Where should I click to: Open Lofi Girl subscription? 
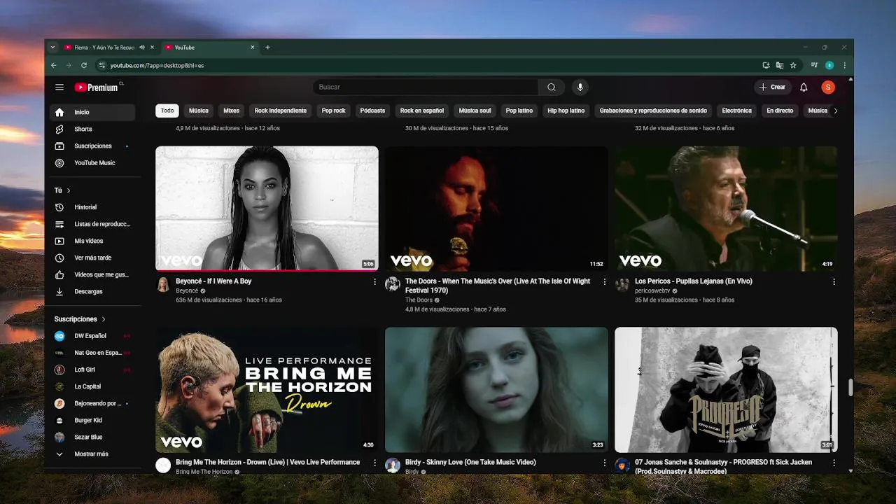(92, 370)
